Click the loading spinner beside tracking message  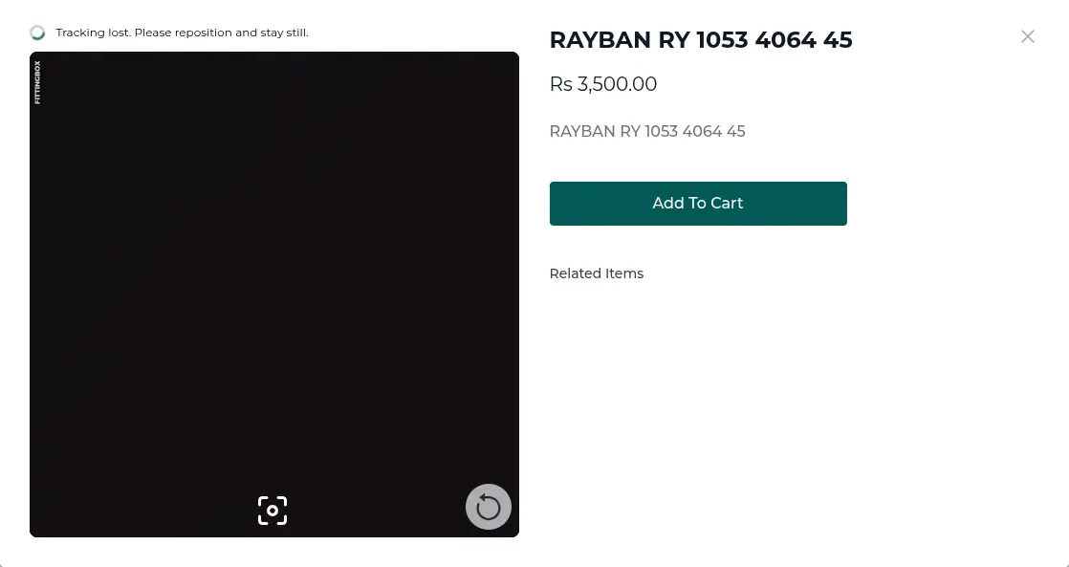(x=37, y=33)
